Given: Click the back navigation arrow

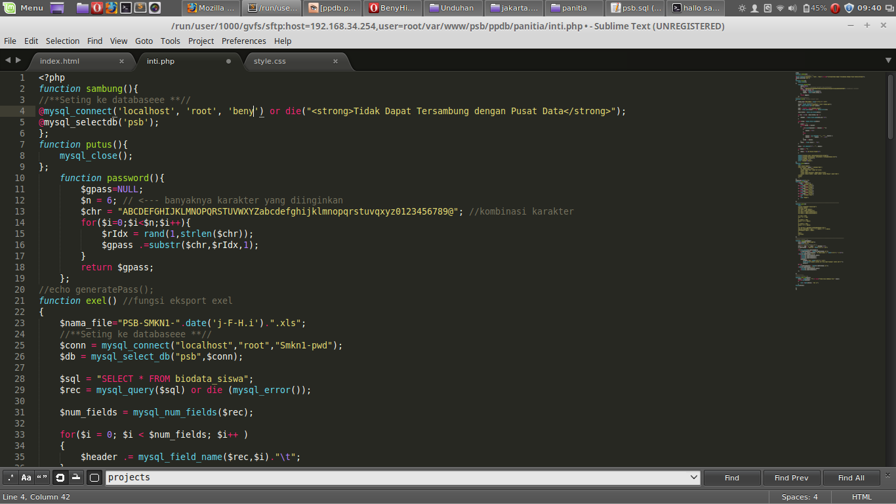Looking at the screenshot, I should [7, 59].
